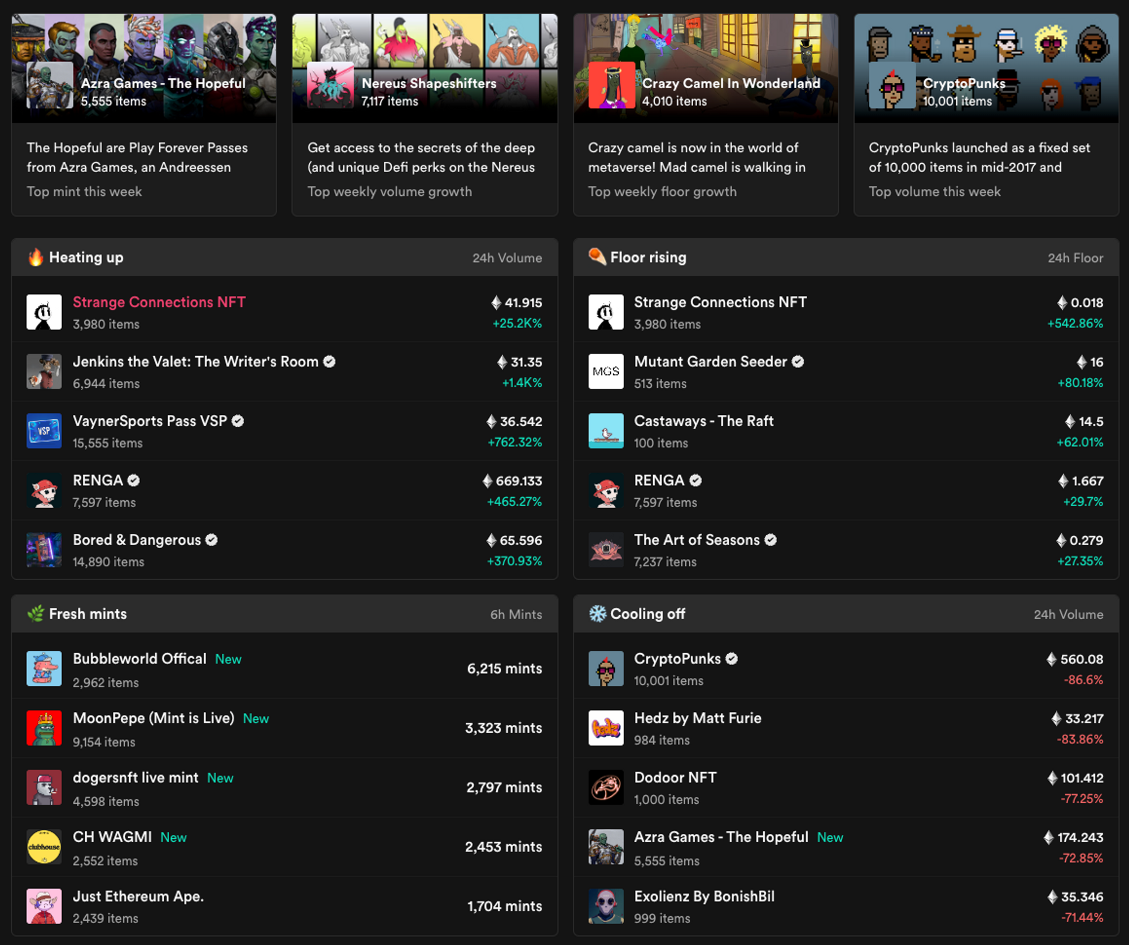The height and width of the screenshot is (945, 1129).
Task: Click Mutant Garden Seeder MGS logo
Action: [606, 371]
